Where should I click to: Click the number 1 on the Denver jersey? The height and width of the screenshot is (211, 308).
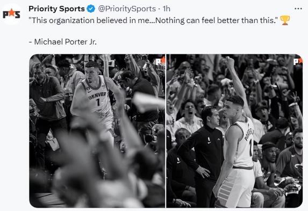[x=98, y=102]
